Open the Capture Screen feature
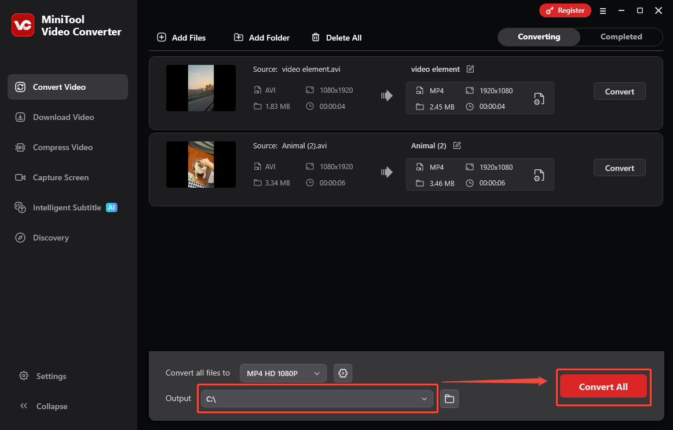Screen dimensions: 673x430 tap(60, 177)
